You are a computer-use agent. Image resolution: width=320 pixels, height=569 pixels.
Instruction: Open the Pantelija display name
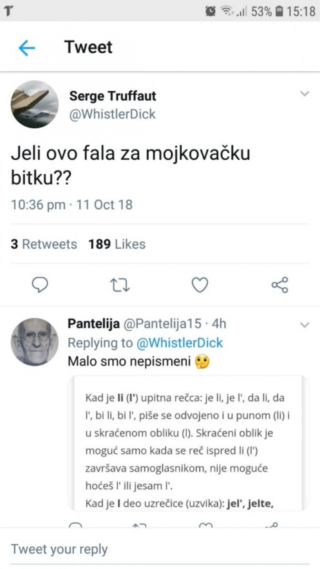[x=94, y=324]
